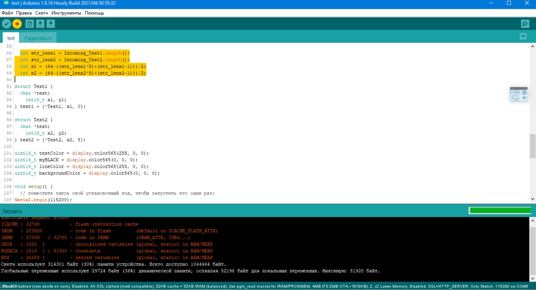Click the 'int str_lenx2' highlighted line

(75, 60)
